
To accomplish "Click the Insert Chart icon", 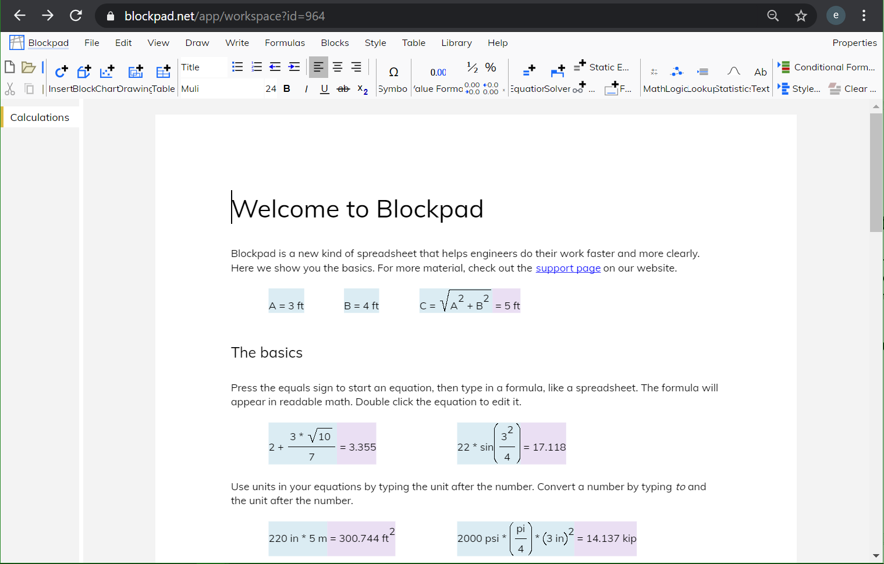I will click(107, 72).
